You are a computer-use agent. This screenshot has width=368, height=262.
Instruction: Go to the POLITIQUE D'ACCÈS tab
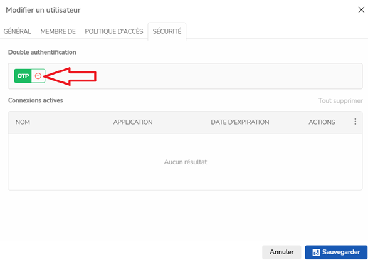[x=114, y=31]
